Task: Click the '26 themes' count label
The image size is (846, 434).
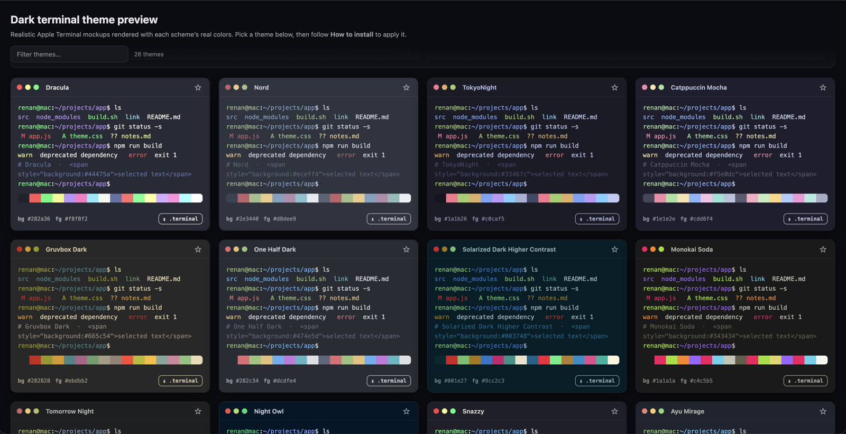Action: (x=149, y=54)
